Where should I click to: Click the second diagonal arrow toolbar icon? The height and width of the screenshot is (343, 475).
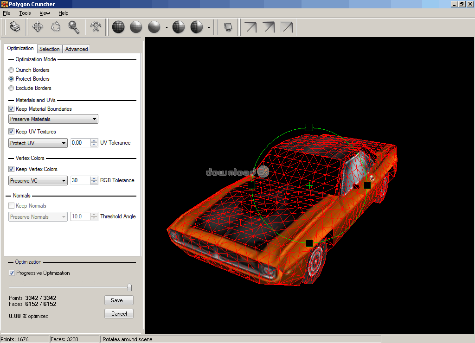tap(269, 27)
